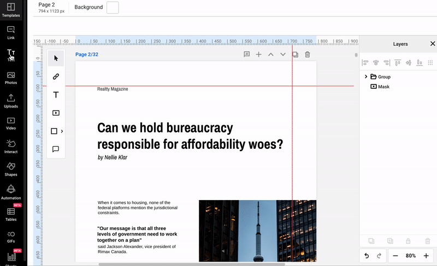Viewport: 437px width, 266px height.
Task: Click the group layers icon in Layers footer
Action: coord(390,241)
